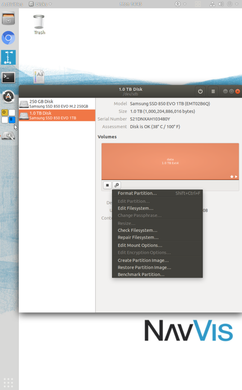The width and height of the screenshot is (242, 390).
Task: Open the colored squares app in dock
Action: pyautogui.click(x=8, y=116)
